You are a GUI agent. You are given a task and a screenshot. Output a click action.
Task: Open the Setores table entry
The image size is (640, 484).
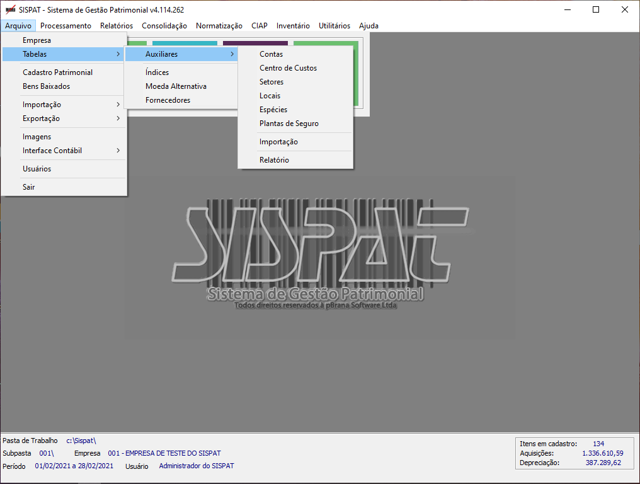(271, 82)
